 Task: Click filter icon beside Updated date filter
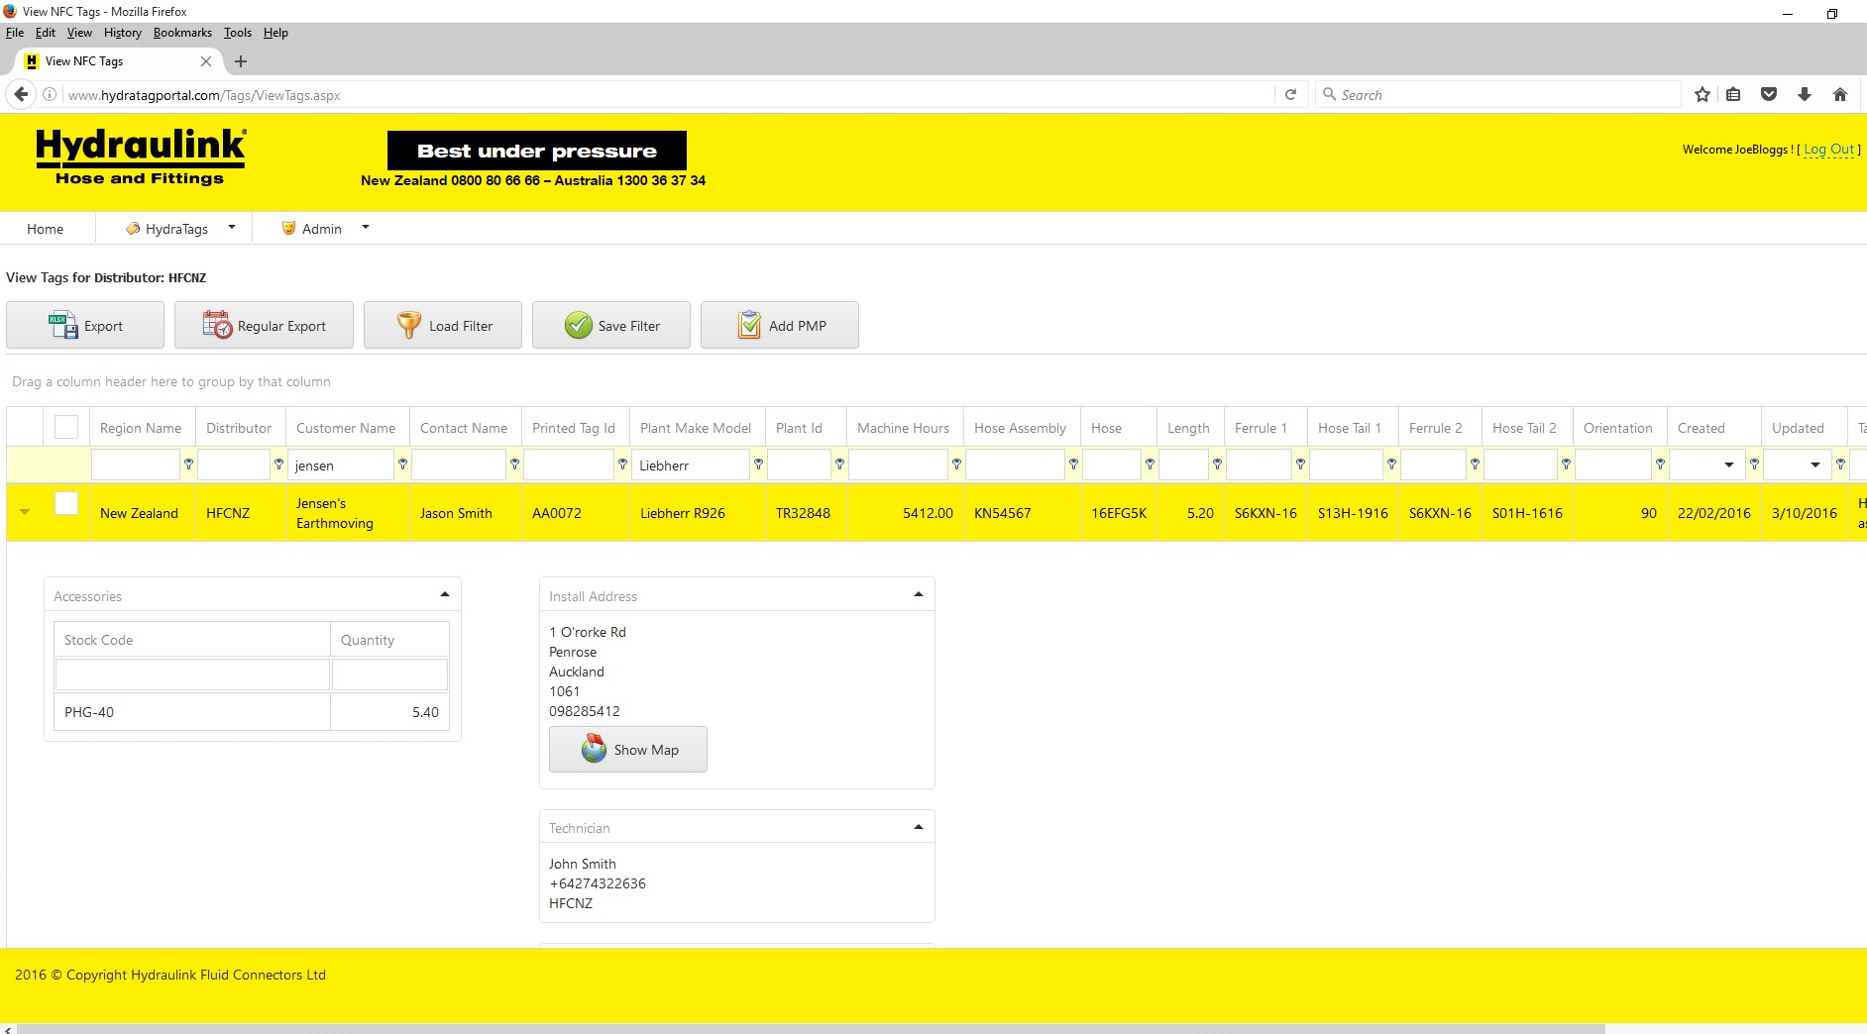pos(1840,465)
